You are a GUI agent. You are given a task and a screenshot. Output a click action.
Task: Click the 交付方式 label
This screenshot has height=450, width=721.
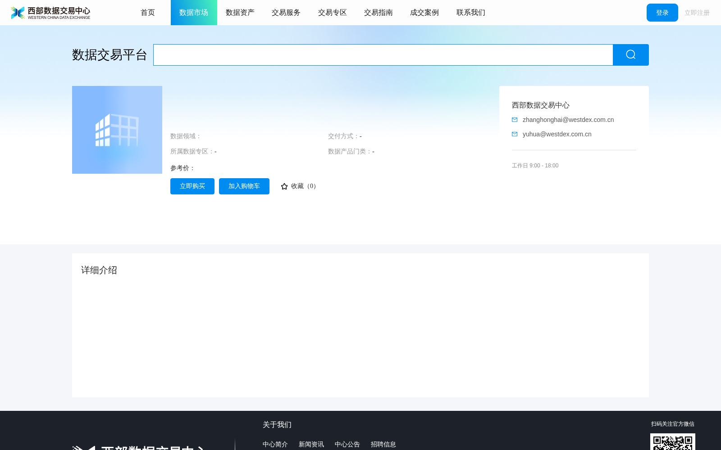point(343,136)
